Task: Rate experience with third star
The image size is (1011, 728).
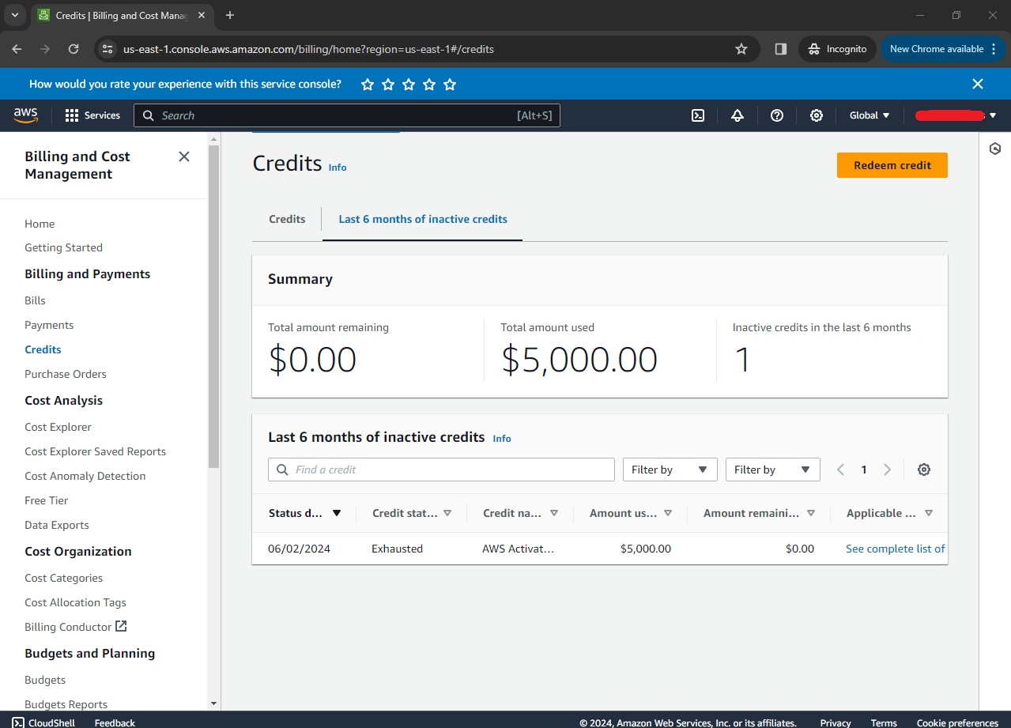Action: [409, 84]
